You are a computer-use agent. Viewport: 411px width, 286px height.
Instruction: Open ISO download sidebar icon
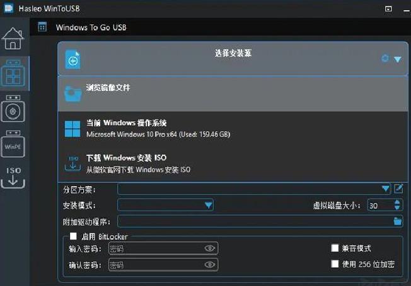13,177
